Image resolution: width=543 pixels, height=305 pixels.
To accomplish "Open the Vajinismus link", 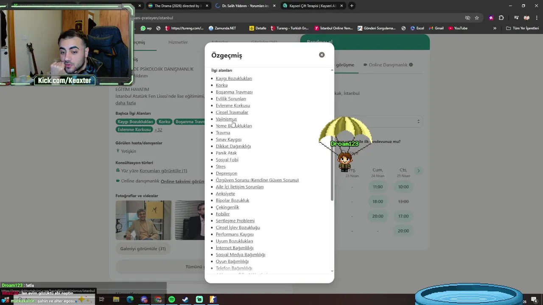I will [226, 119].
